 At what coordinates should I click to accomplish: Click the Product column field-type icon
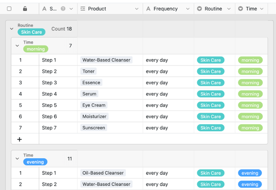coord(83,9)
